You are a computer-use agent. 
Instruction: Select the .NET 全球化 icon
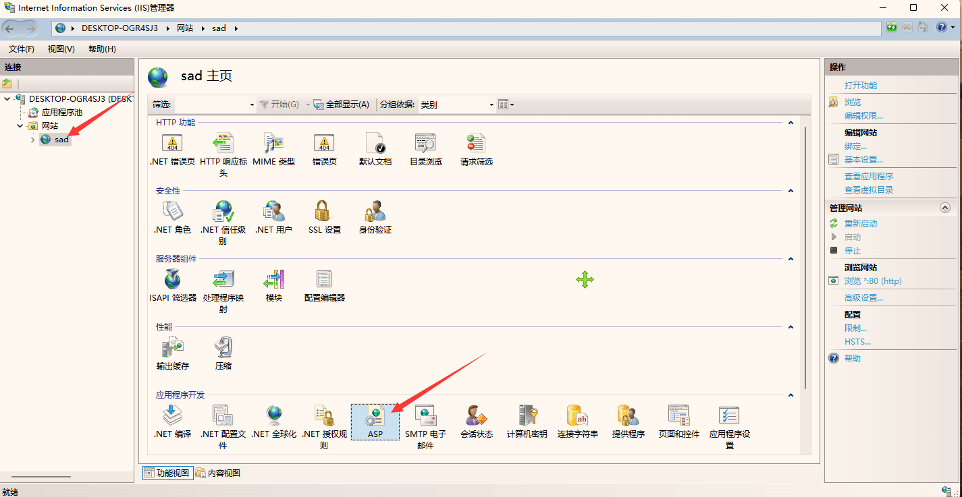tap(273, 422)
